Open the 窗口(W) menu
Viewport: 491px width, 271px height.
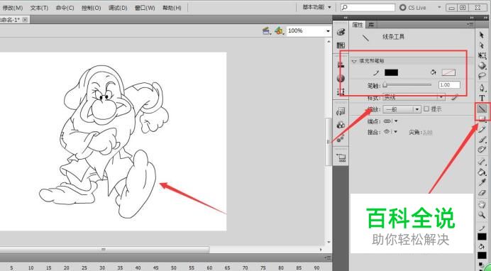click(x=145, y=8)
